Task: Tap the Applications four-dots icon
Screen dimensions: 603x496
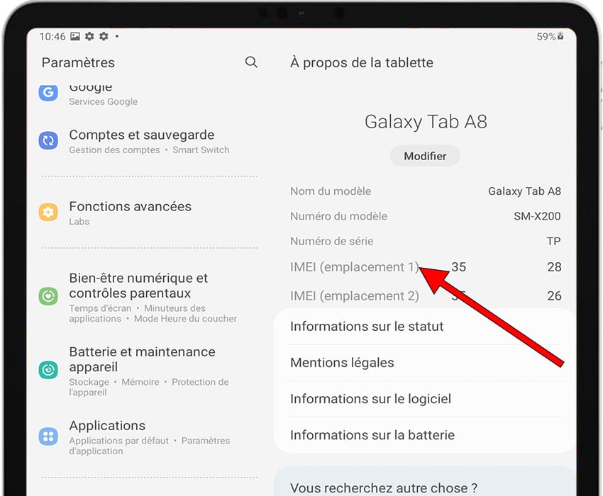Action: (x=48, y=436)
